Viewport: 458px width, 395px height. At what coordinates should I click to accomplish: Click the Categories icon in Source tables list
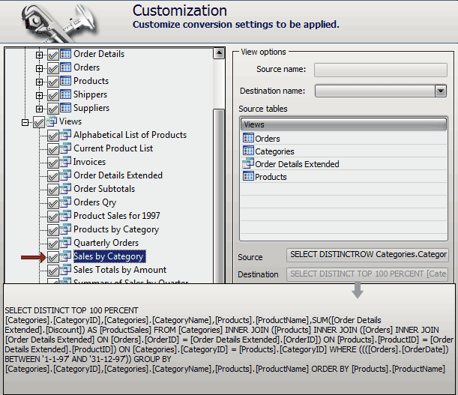248,151
